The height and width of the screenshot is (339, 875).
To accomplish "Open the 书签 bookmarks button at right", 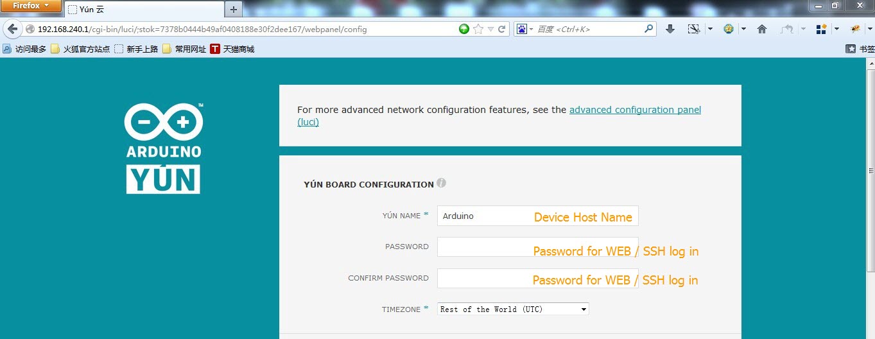I will click(860, 49).
